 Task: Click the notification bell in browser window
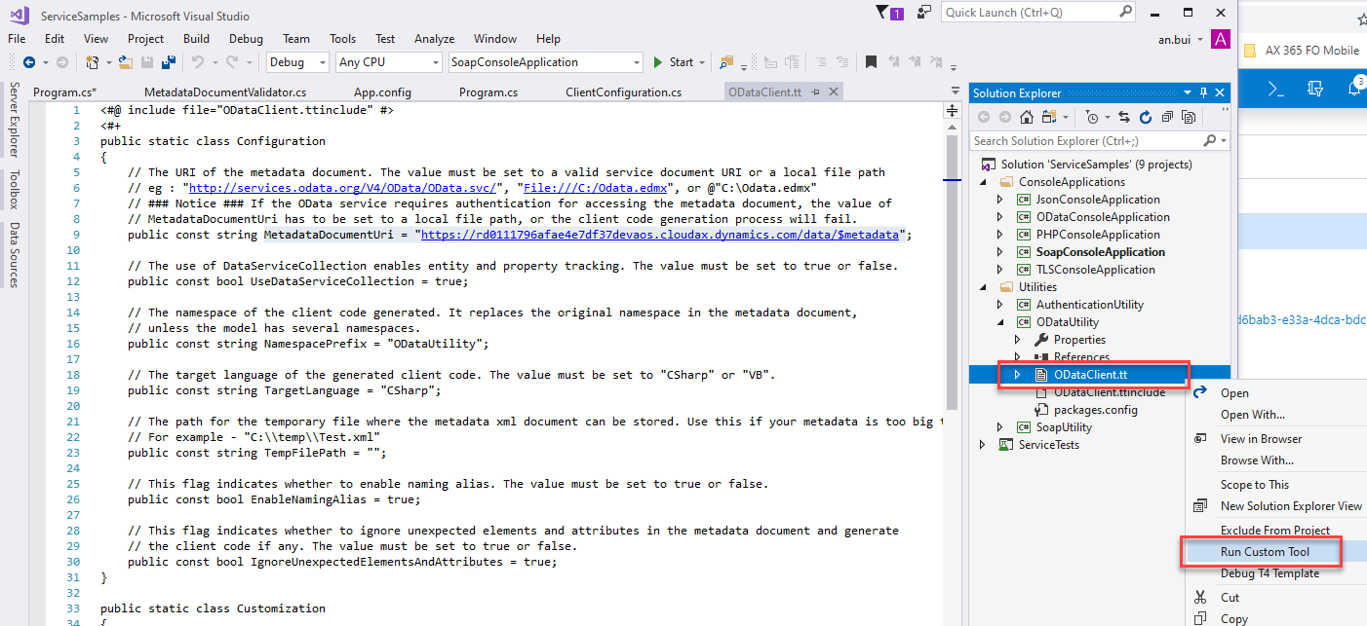pos(1354,89)
